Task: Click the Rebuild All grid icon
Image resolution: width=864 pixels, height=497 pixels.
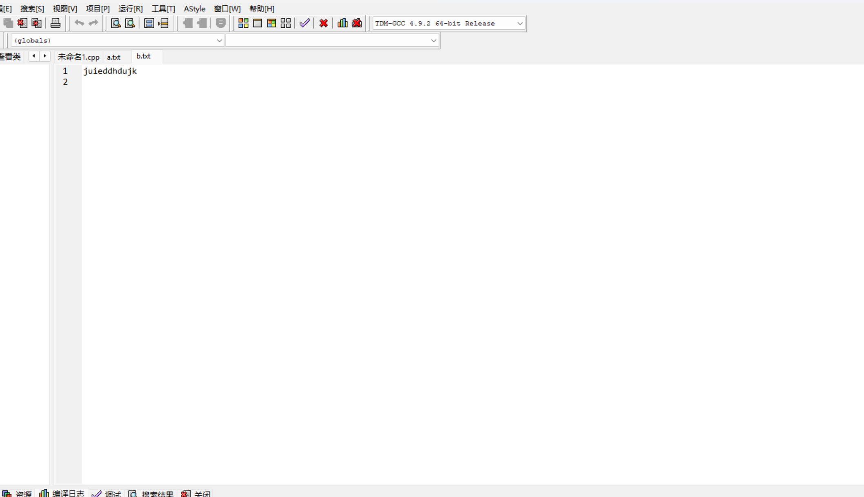Action: coord(286,23)
